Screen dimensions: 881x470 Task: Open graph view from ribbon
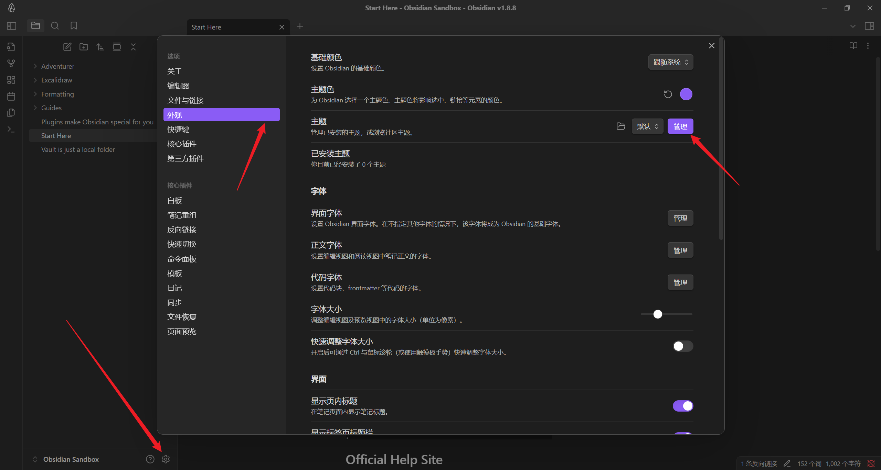tap(11, 63)
